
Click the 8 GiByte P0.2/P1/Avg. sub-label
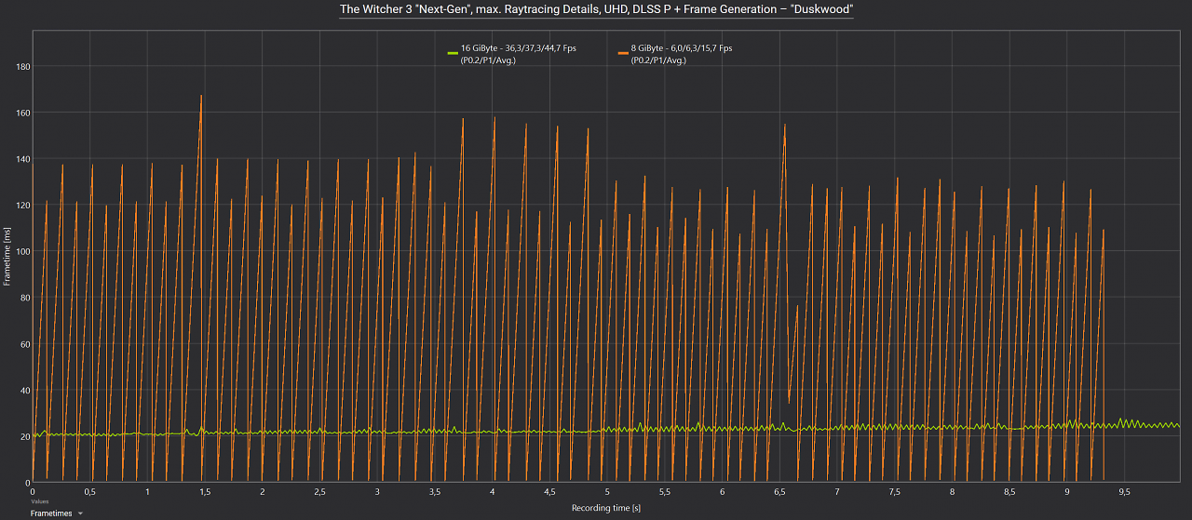[x=658, y=60]
